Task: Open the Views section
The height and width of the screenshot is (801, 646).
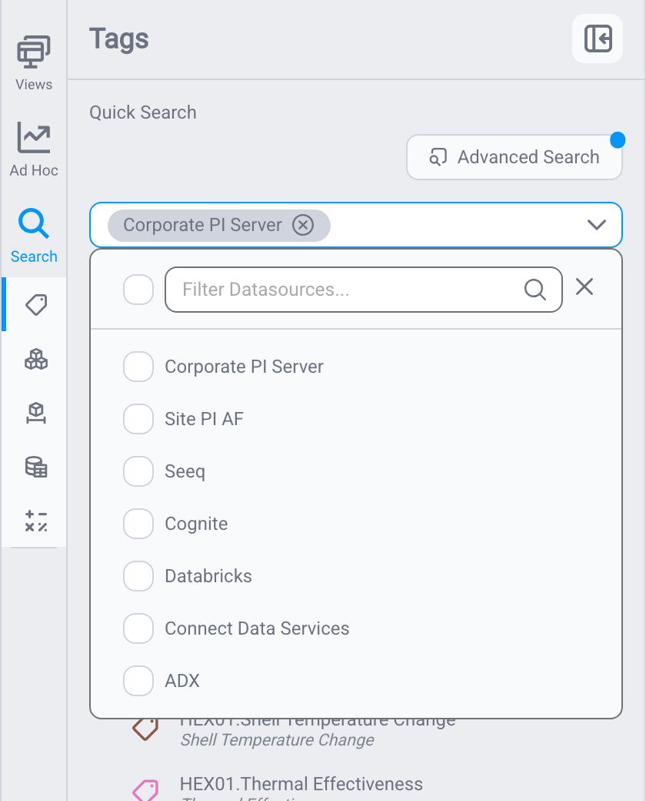Action: point(34,63)
